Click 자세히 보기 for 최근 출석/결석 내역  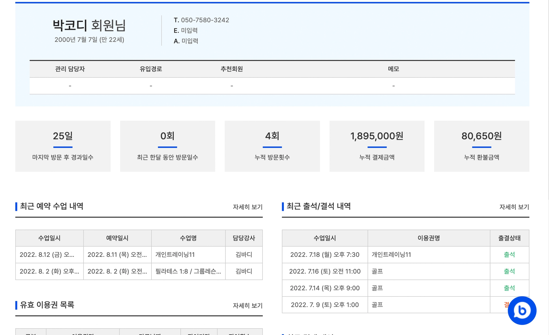click(x=514, y=207)
